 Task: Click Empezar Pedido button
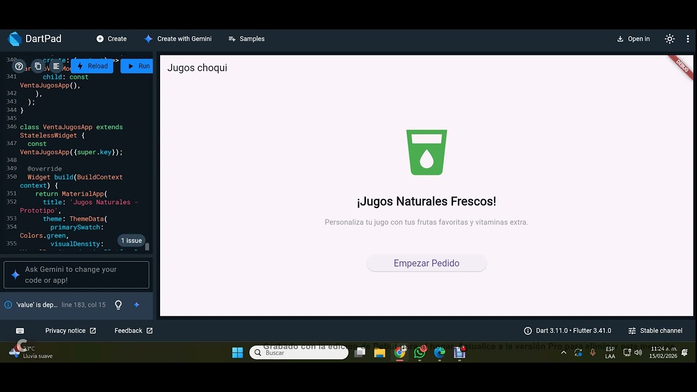click(x=426, y=264)
